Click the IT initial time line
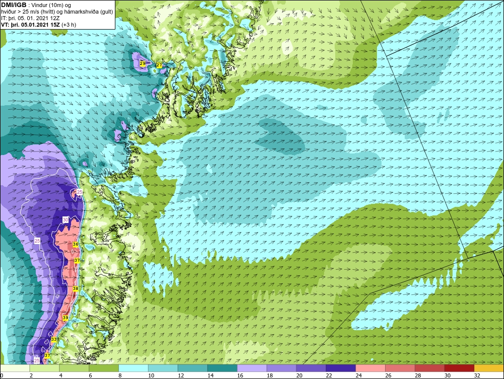This screenshot has width=504, height=379. coord(31,18)
